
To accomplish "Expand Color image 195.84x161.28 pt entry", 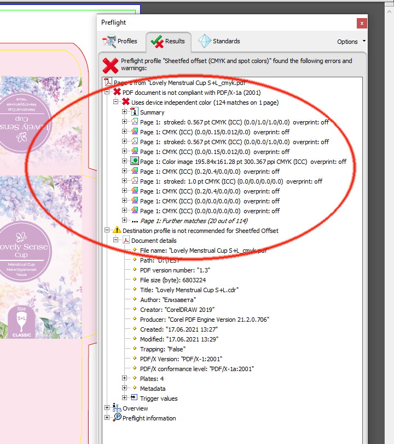I will (x=124, y=161).
